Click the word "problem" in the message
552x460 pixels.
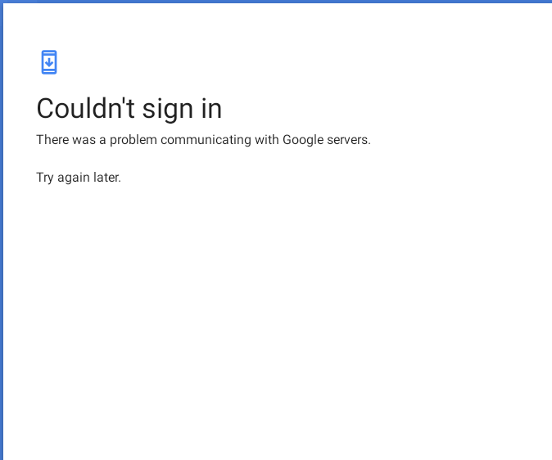click(x=133, y=140)
